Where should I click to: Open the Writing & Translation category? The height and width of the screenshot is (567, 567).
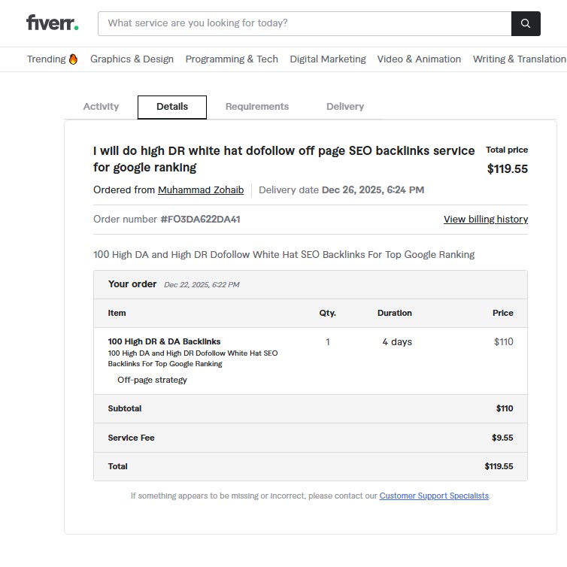(519, 59)
